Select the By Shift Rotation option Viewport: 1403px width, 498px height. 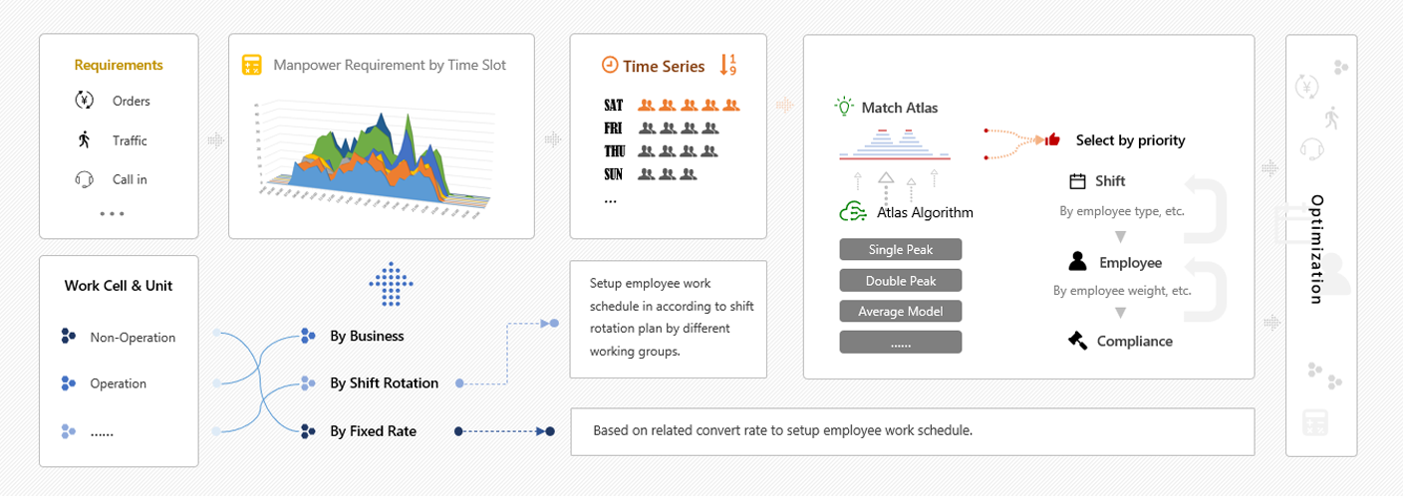coord(383,382)
